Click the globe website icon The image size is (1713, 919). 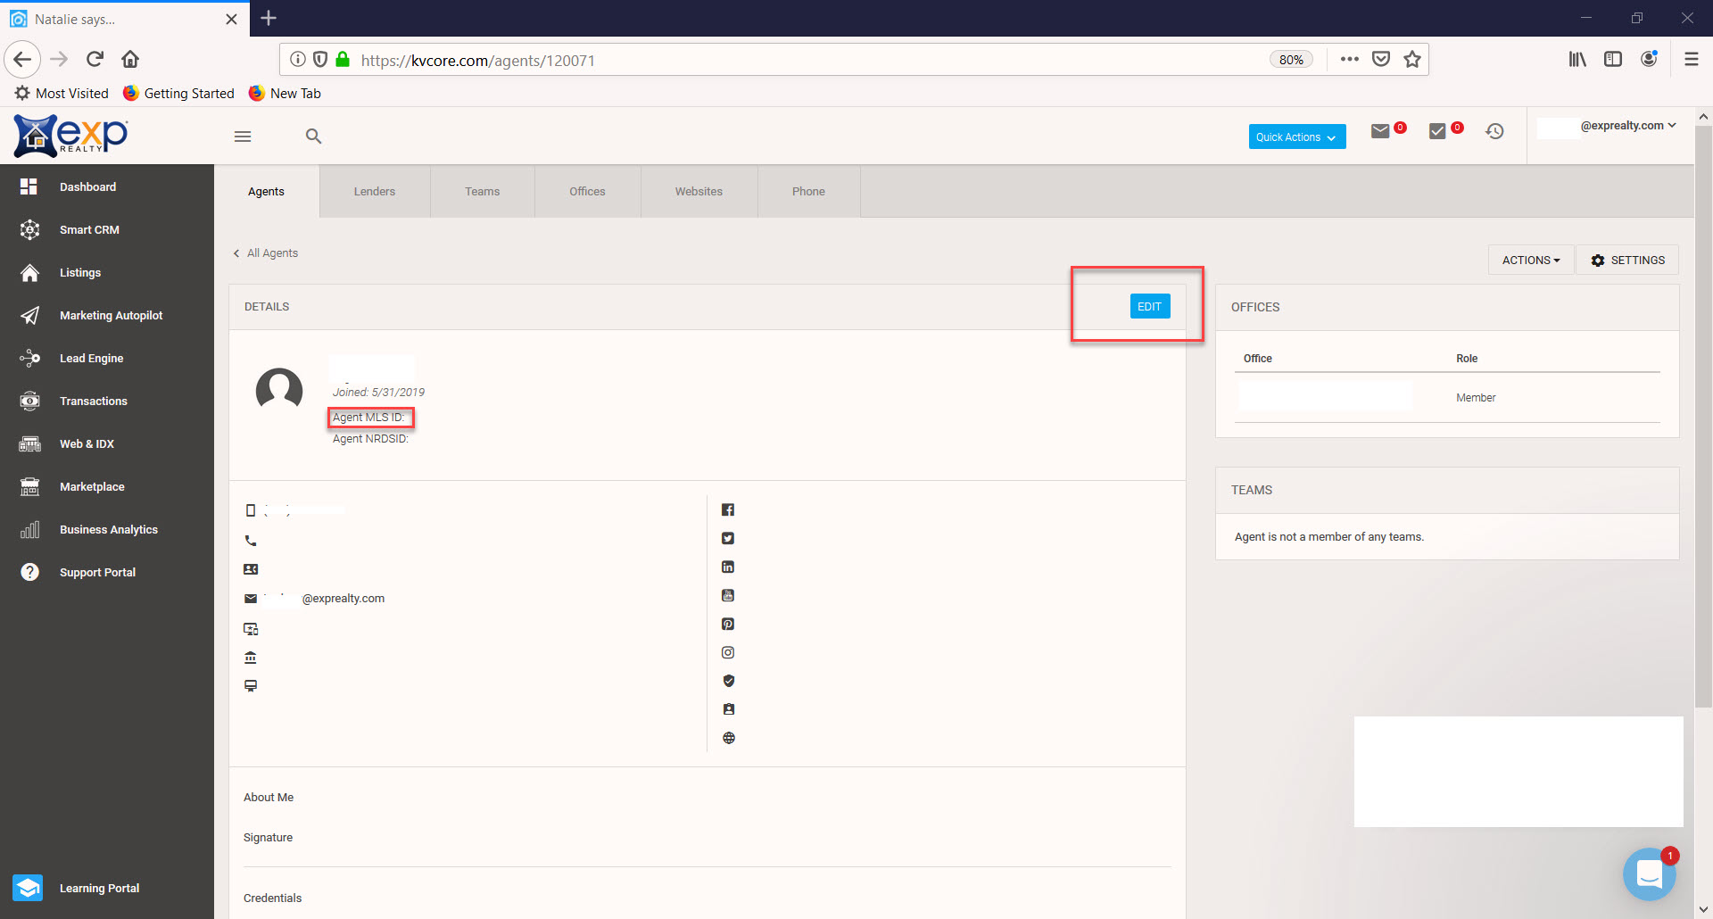click(729, 738)
